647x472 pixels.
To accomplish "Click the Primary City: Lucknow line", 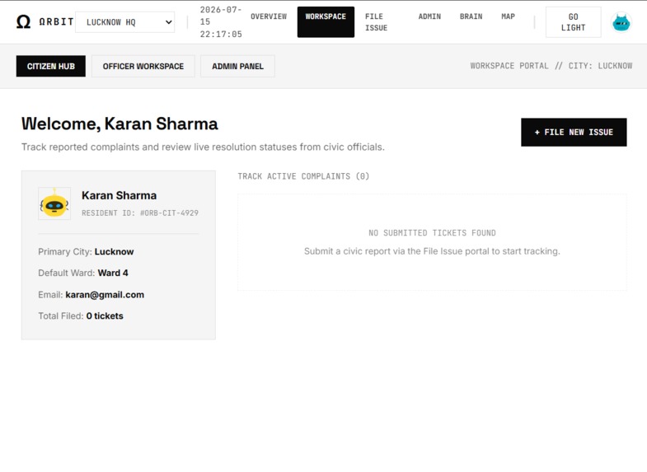I will click(x=86, y=252).
